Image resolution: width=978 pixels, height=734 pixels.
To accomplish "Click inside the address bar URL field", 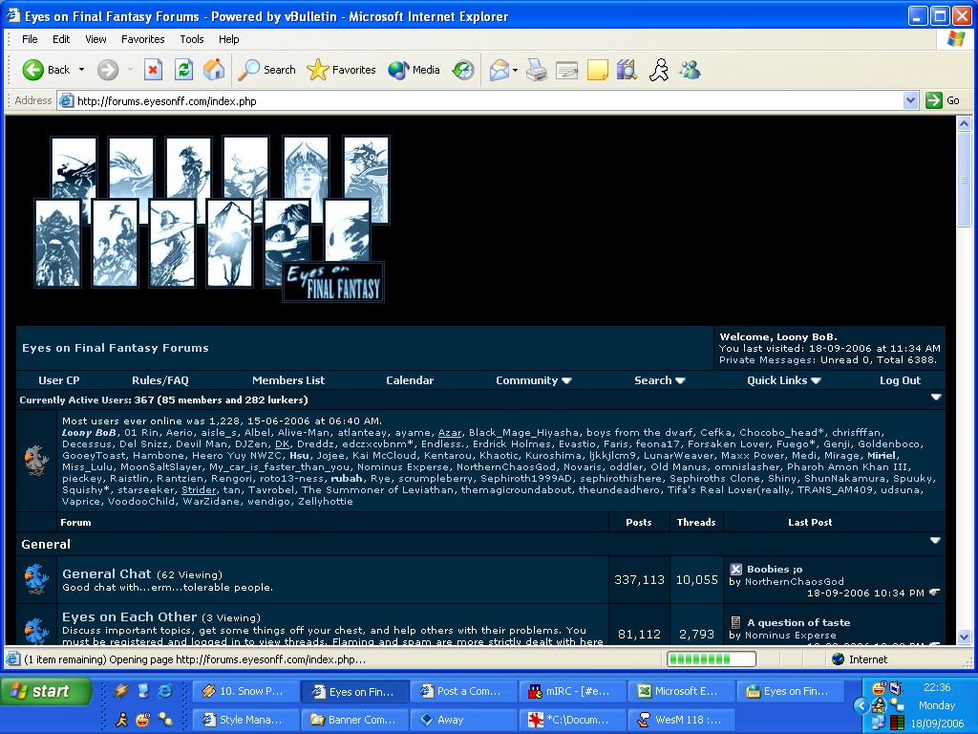I will tap(480, 100).
